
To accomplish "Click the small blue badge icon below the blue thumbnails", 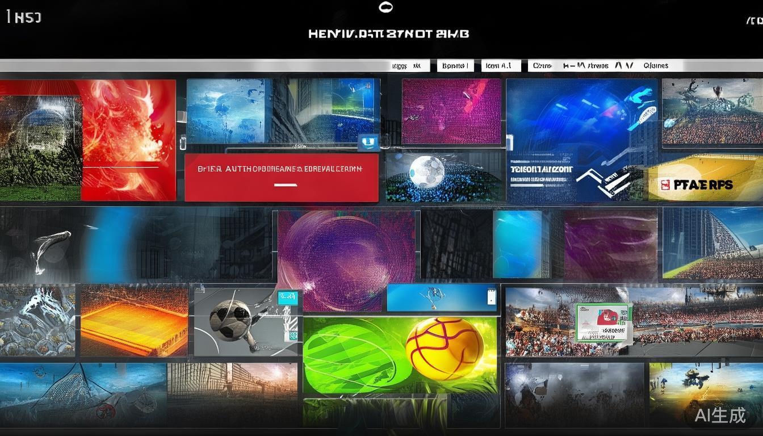I will [368, 142].
